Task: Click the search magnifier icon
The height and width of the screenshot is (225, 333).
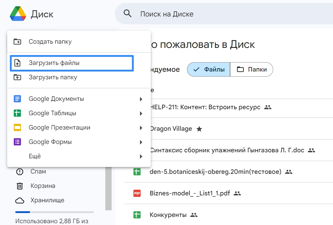Action: point(128,14)
